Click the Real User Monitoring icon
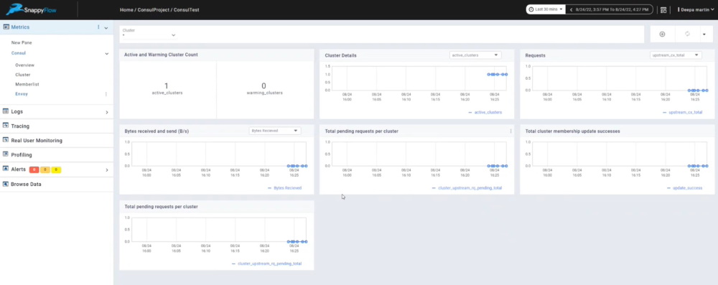This screenshot has height=285, width=718. [x=6, y=140]
